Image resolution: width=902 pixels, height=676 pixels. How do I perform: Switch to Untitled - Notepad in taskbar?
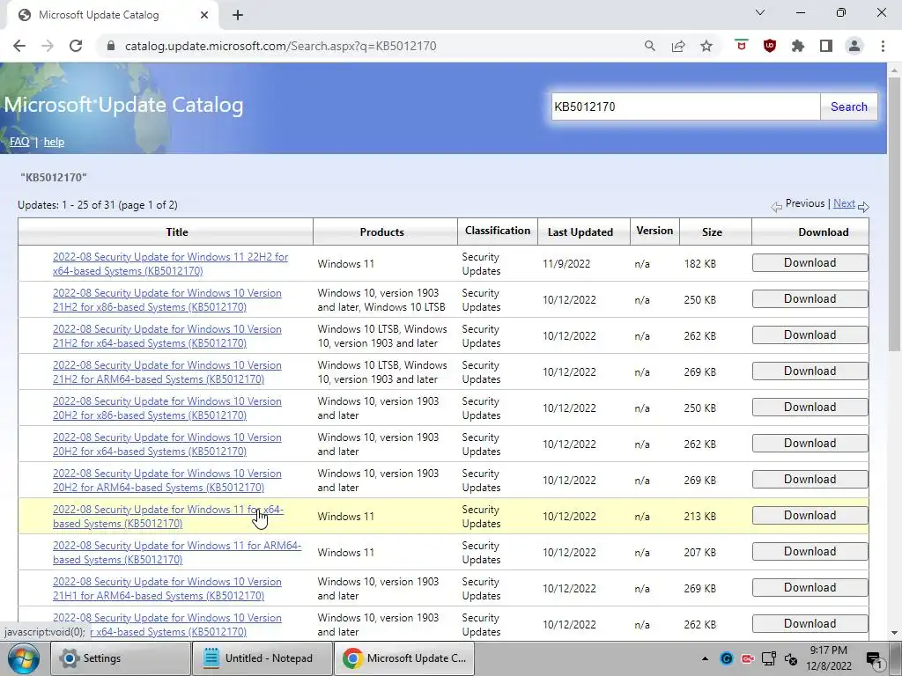coord(262,658)
